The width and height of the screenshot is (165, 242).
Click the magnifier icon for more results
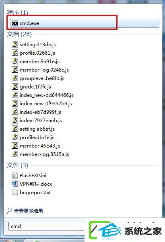(x=9, y=211)
